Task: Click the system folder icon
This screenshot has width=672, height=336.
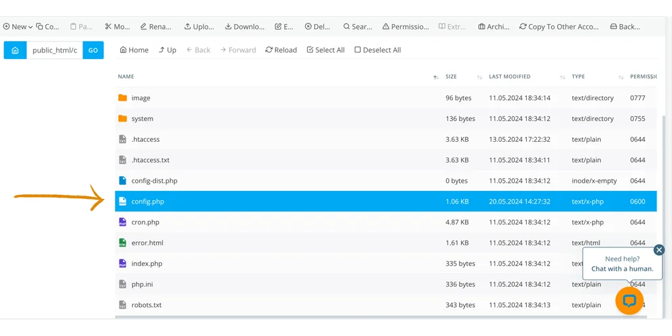Action: pos(122,119)
